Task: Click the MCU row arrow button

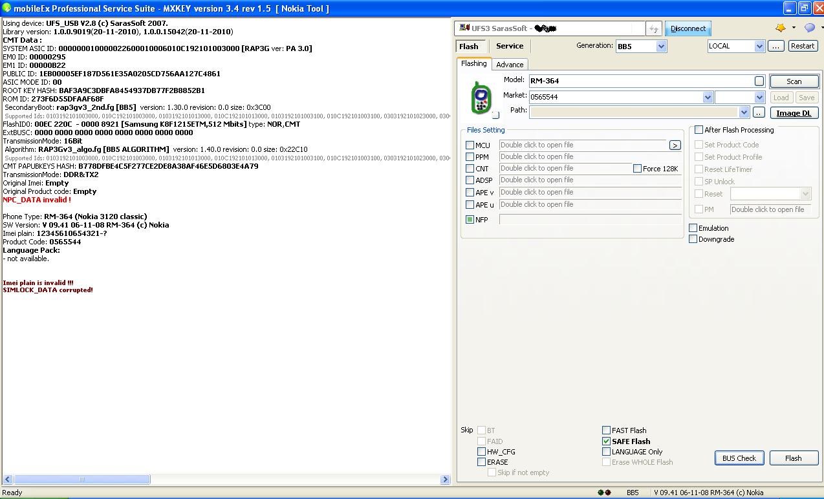Action: click(675, 145)
